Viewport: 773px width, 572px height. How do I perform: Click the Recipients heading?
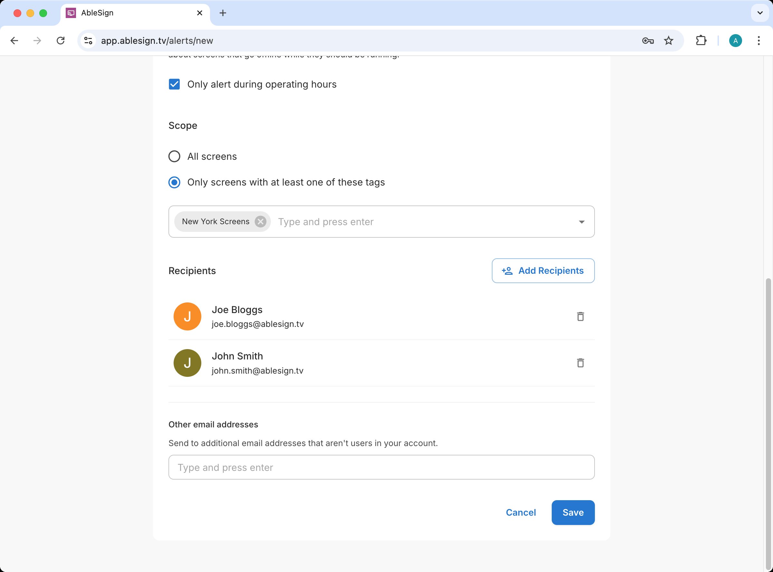tap(192, 271)
